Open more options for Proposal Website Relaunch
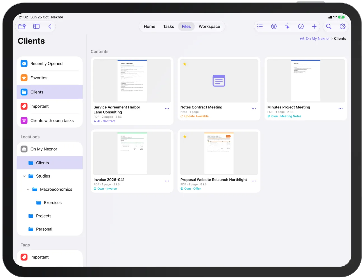 (x=254, y=181)
